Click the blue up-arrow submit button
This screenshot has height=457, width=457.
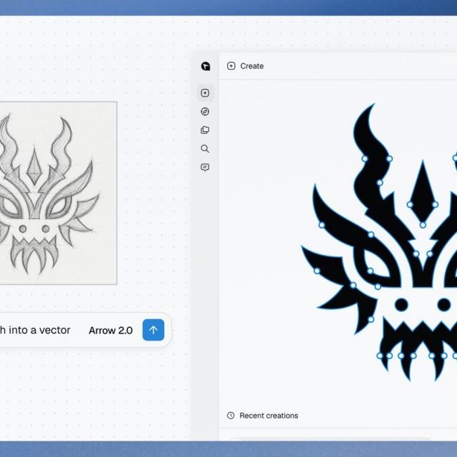click(x=154, y=330)
